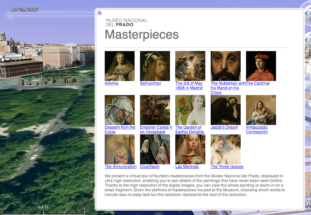Select the Crucifixion thumbnail
This screenshot has width=311, height=215.
click(x=155, y=149)
